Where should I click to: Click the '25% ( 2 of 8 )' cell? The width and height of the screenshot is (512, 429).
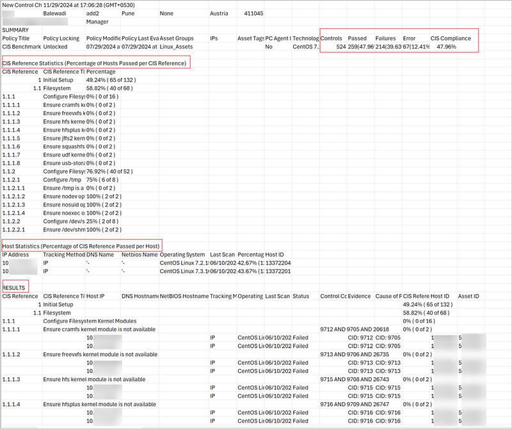click(102, 221)
